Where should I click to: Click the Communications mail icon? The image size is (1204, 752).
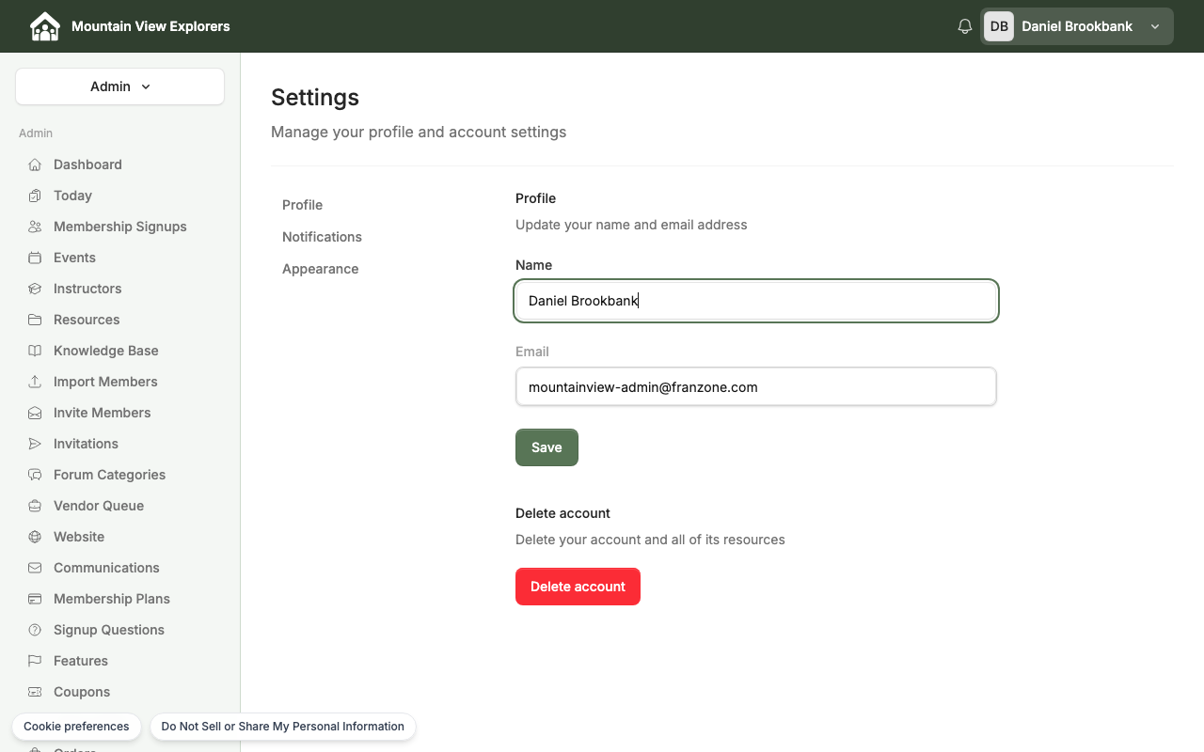(35, 568)
